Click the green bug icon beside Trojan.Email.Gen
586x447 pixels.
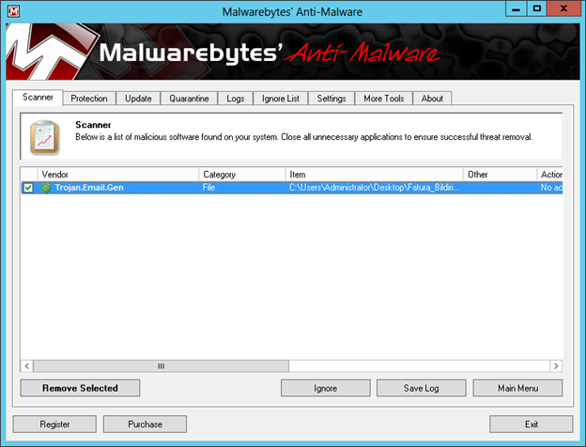pos(46,188)
